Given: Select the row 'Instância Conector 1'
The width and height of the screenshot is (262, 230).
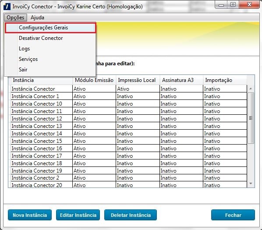Looking at the screenshot, I should (129, 96).
